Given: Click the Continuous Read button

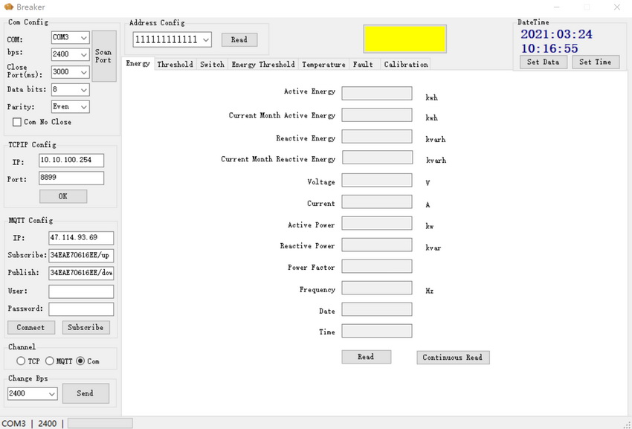Looking at the screenshot, I should pos(453,358).
